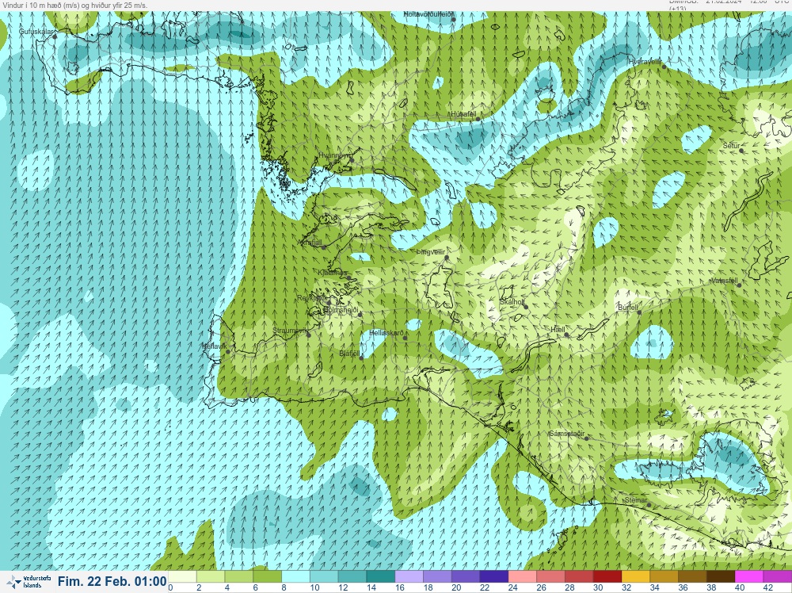This screenshot has width=792, height=593.
Task: Select the 16–18 m/s lavender legend swatch
Action: coord(409,577)
